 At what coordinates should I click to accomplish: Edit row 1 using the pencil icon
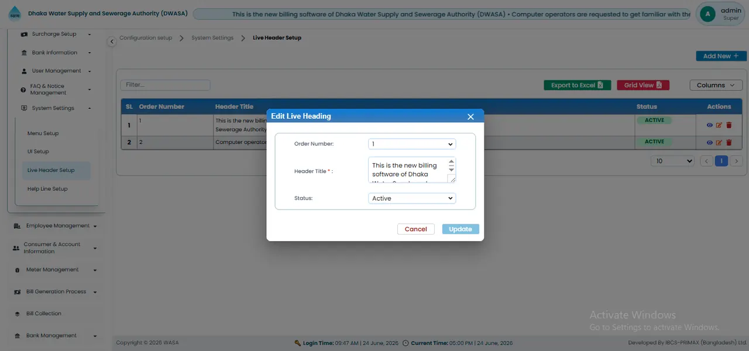719,125
